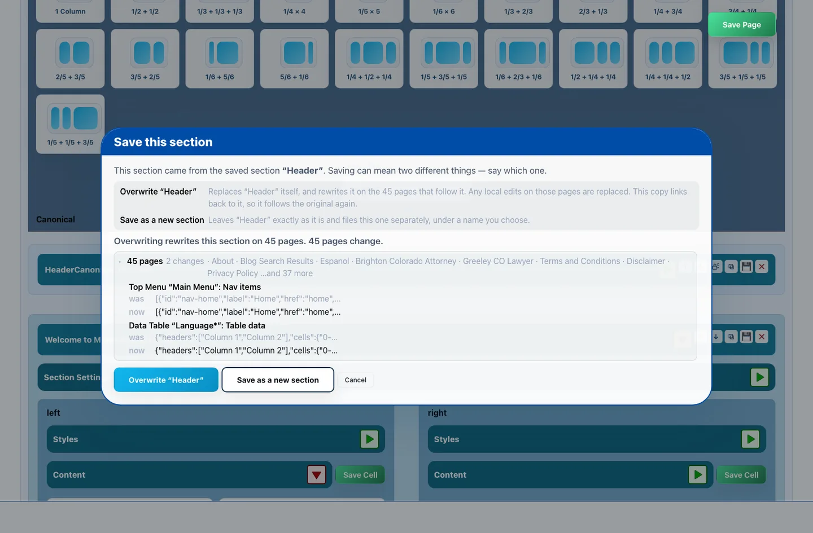Choose the 2/5 + 3/5 column layout
Screen dimensions: 813x533
[71, 59]
